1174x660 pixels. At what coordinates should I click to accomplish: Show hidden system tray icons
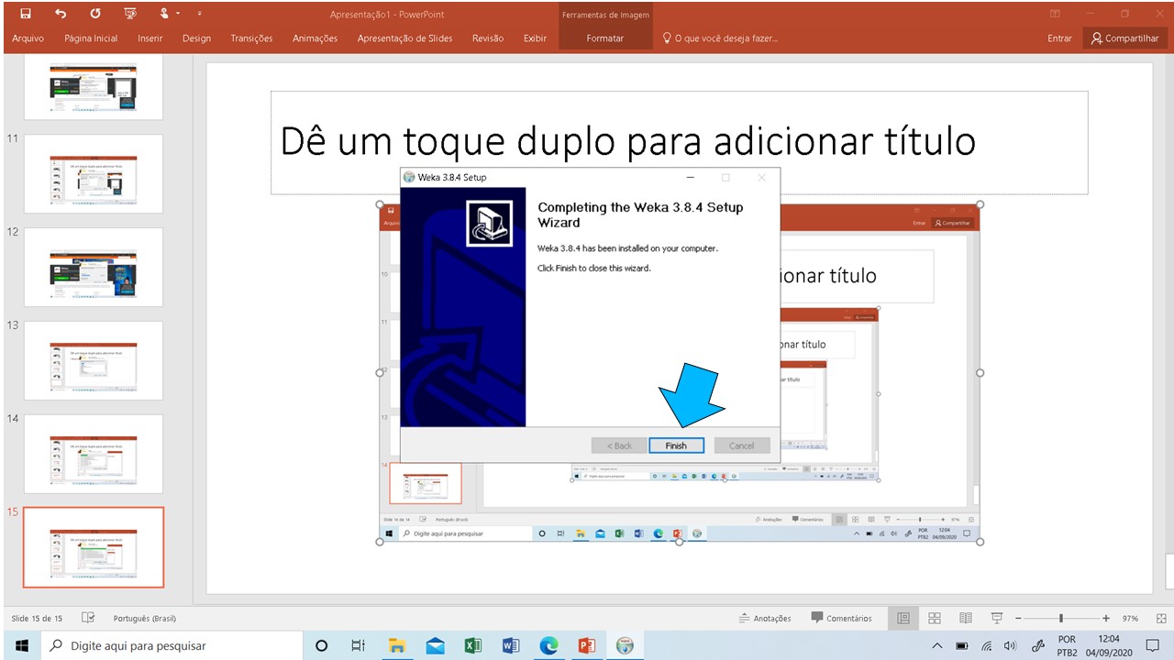click(x=937, y=645)
